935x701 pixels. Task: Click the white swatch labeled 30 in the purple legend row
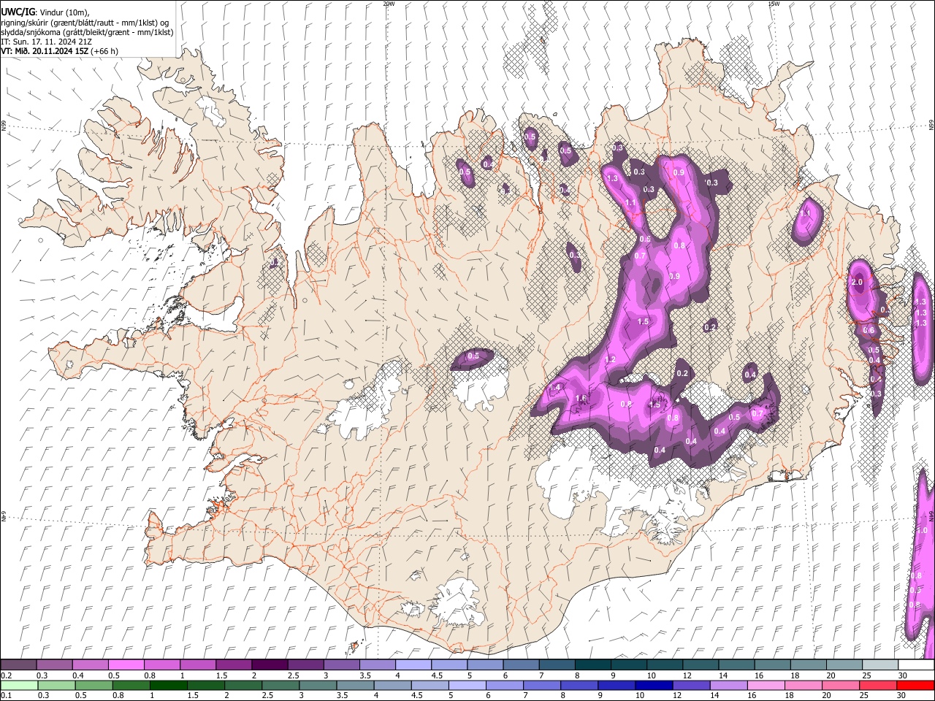pos(916,665)
